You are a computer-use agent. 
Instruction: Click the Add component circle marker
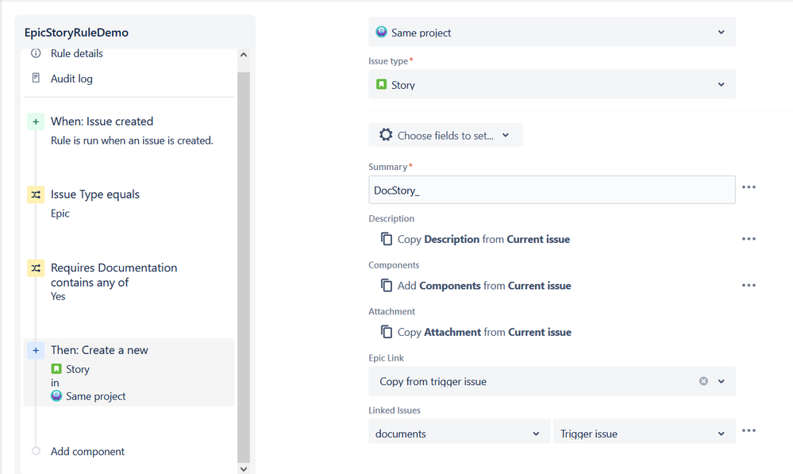pyautogui.click(x=36, y=451)
